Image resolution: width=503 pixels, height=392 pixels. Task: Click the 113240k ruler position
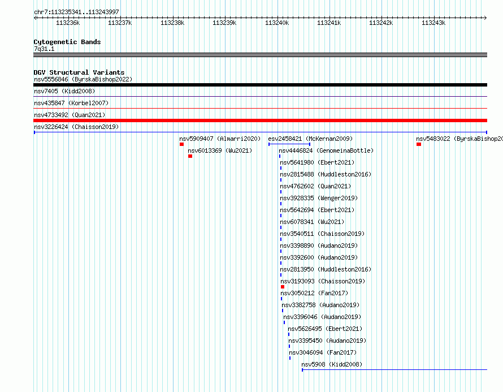coord(277,23)
